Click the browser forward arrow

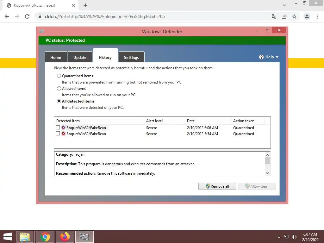tap(17, 16)
